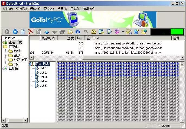Image resolution: width=186 pixels, height=129 pixels.
Task: Select the 图表/日志 node
Action: 42,64
